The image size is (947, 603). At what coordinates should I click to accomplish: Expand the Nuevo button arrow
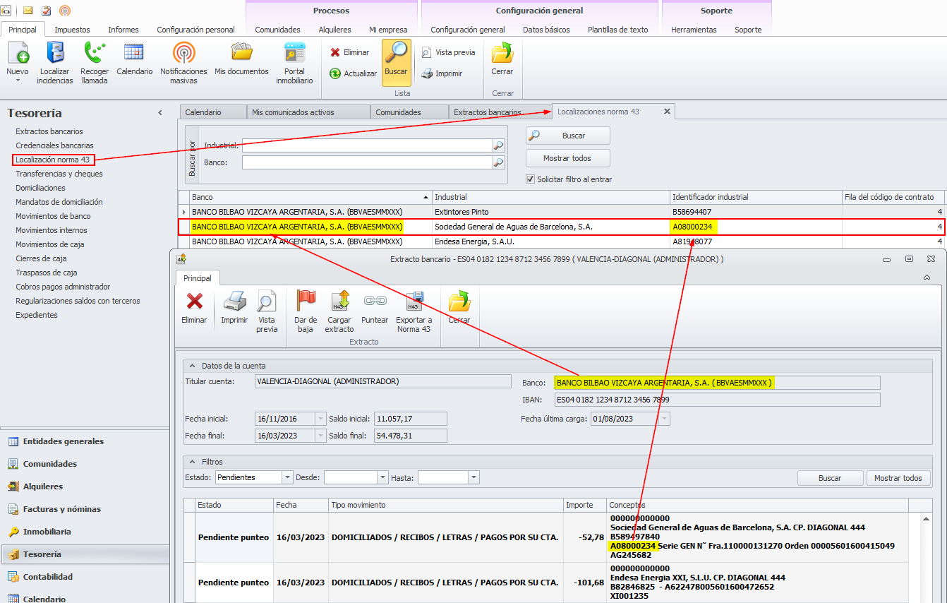18,80
